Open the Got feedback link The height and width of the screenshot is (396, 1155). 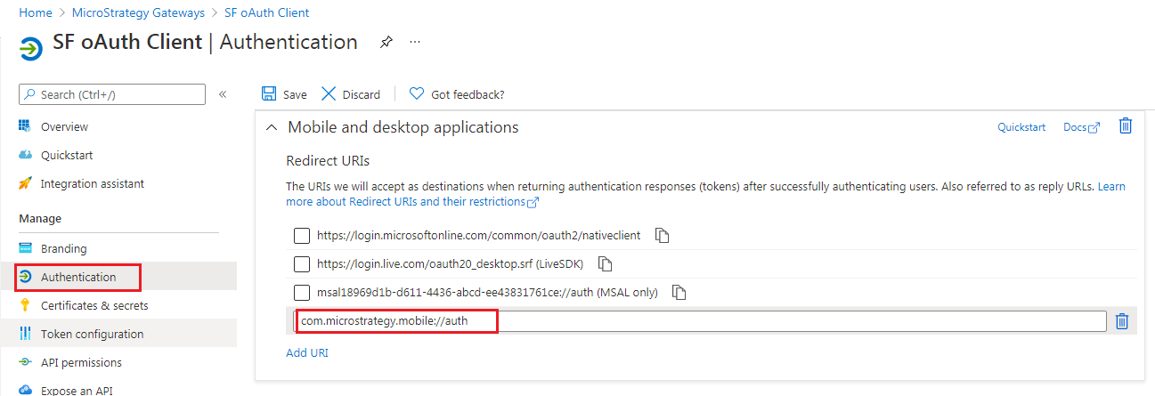pos(457,94)
